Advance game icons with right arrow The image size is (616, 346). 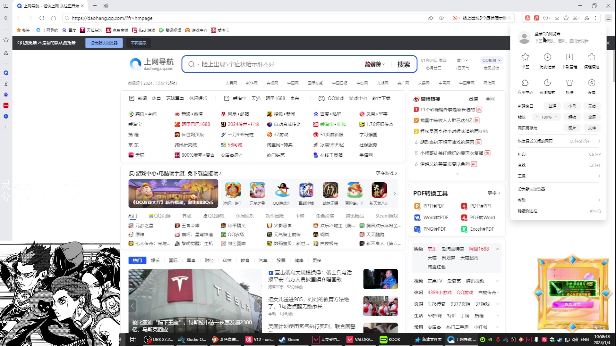pos(395,194)
